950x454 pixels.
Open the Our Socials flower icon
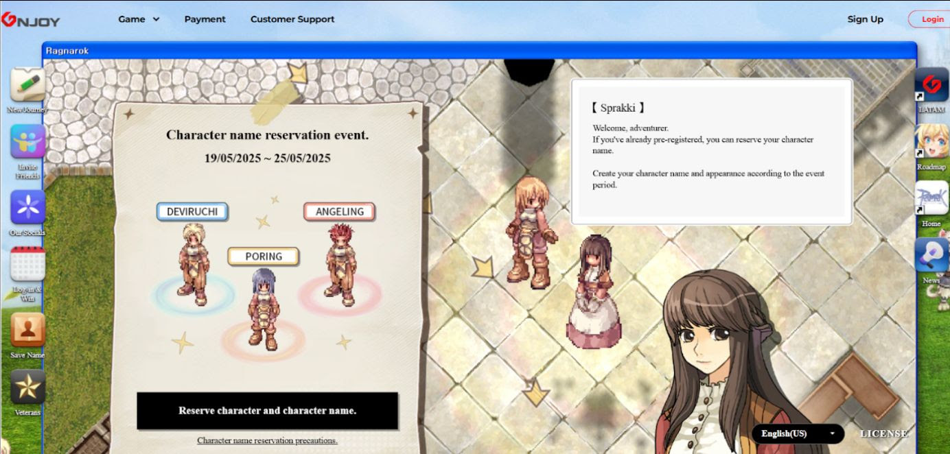(x=27, y=207)
